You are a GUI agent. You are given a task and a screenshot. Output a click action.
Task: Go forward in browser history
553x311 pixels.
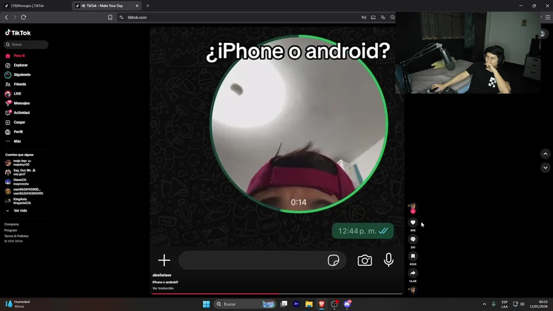point(15,17)
